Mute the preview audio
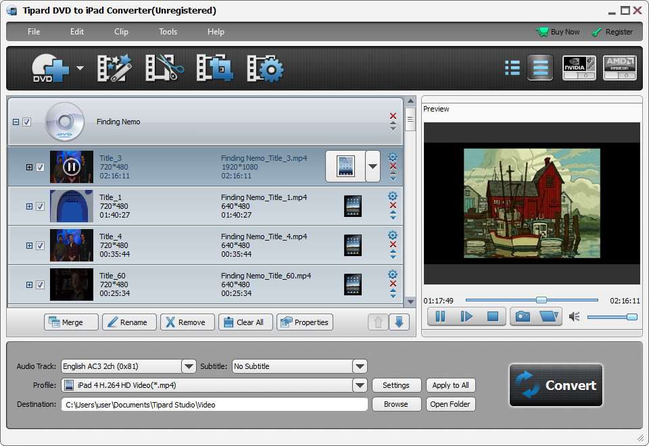 coord(574,317)
